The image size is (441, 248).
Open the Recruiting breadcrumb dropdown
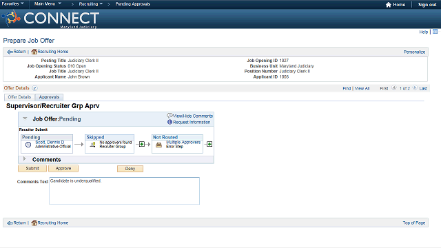coord(90,4)
